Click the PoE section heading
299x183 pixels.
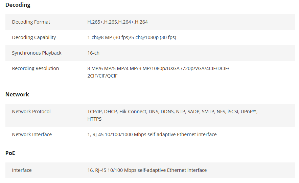click(x=10, y=153)
